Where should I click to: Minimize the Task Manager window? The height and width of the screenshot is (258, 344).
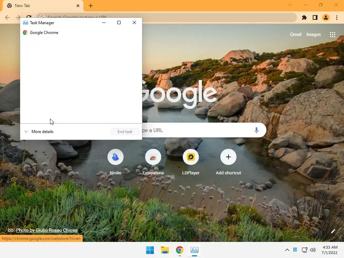tap(104, 23)
